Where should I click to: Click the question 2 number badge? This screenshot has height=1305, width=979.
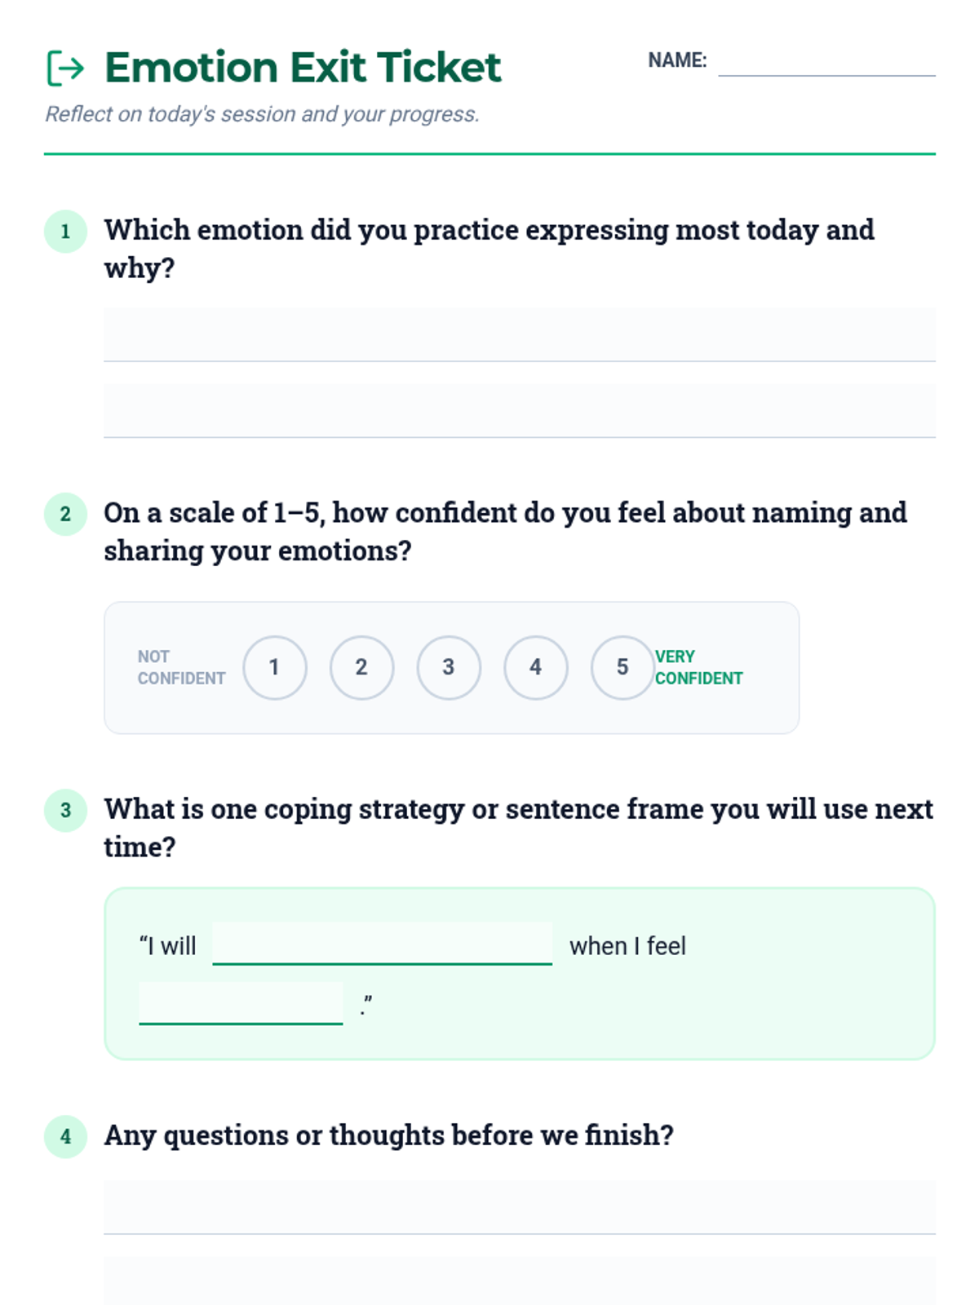pyautogui.click(x=65, y=514)
